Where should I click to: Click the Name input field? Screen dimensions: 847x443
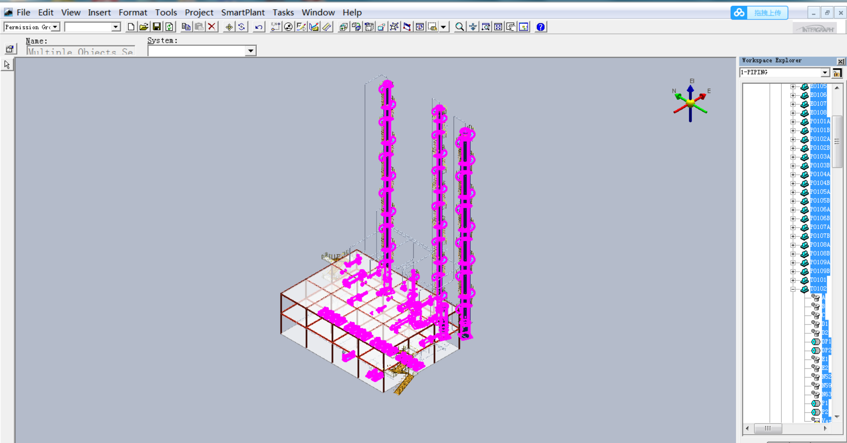(x=81, y=51)
